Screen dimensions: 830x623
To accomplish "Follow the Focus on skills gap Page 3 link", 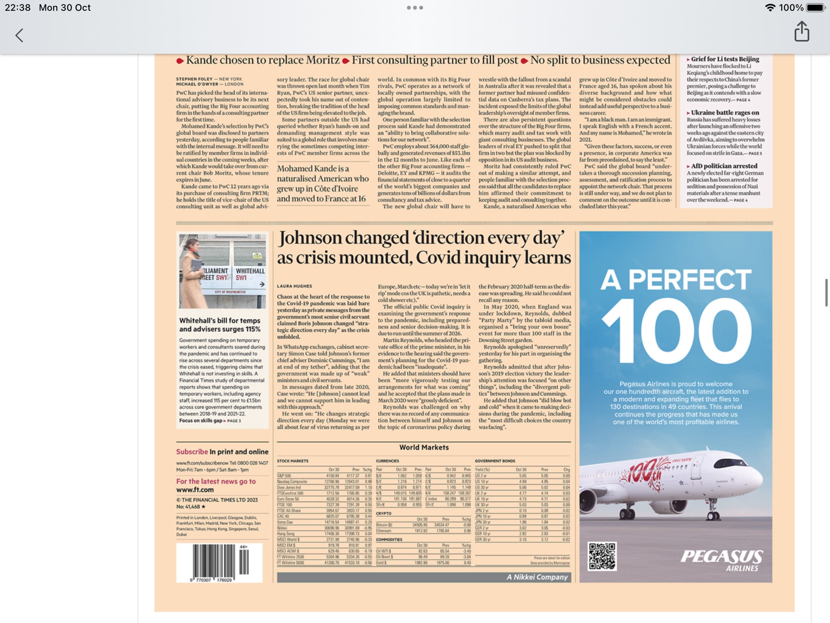I will coord(210,421).
